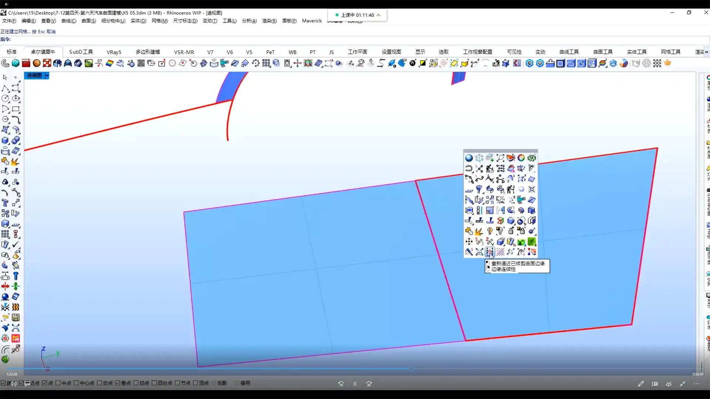Click the text T tool in left sidebar
The image size is (710, 399).
click(5, 203)
